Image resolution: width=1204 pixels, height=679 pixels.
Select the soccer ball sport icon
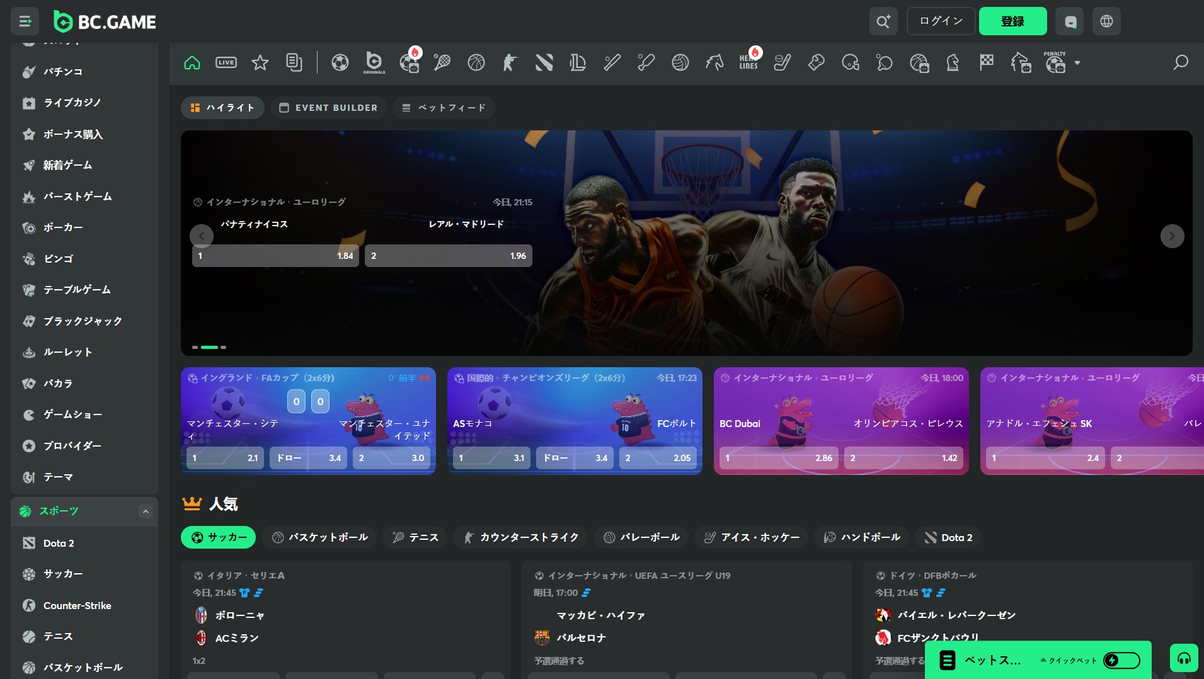(x=340, y=62)
